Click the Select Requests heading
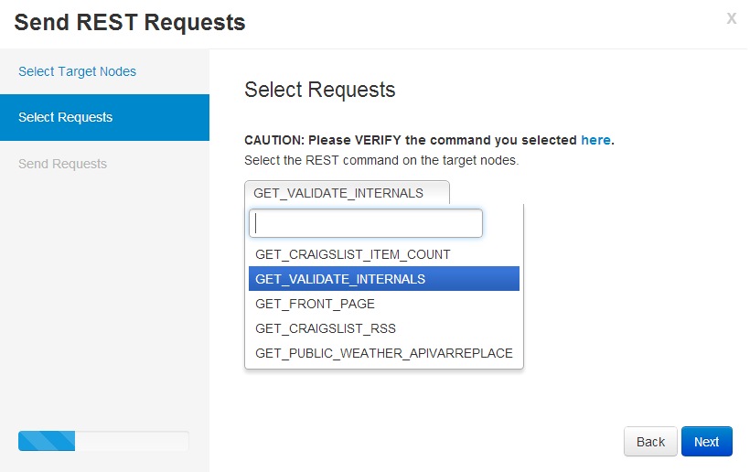This screenshot has width=750, height=472. [x=319, y=90]
